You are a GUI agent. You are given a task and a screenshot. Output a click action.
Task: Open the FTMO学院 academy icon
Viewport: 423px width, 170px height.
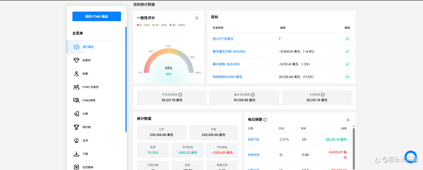pyautogui.click(x=76, y=100)
